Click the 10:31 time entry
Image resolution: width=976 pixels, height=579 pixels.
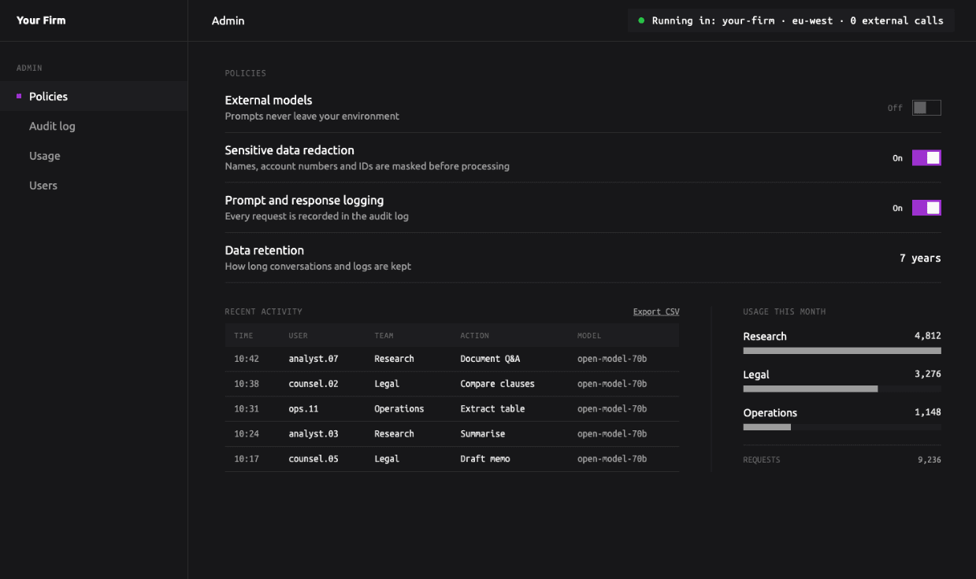pyautogui.click(x=247, y=409)
